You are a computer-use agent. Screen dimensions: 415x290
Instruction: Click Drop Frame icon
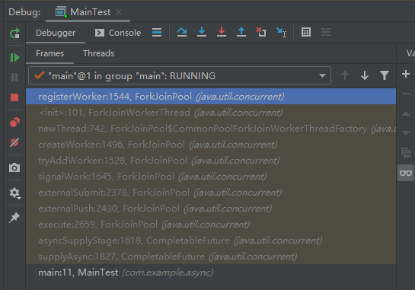click(x=261, y=32)
